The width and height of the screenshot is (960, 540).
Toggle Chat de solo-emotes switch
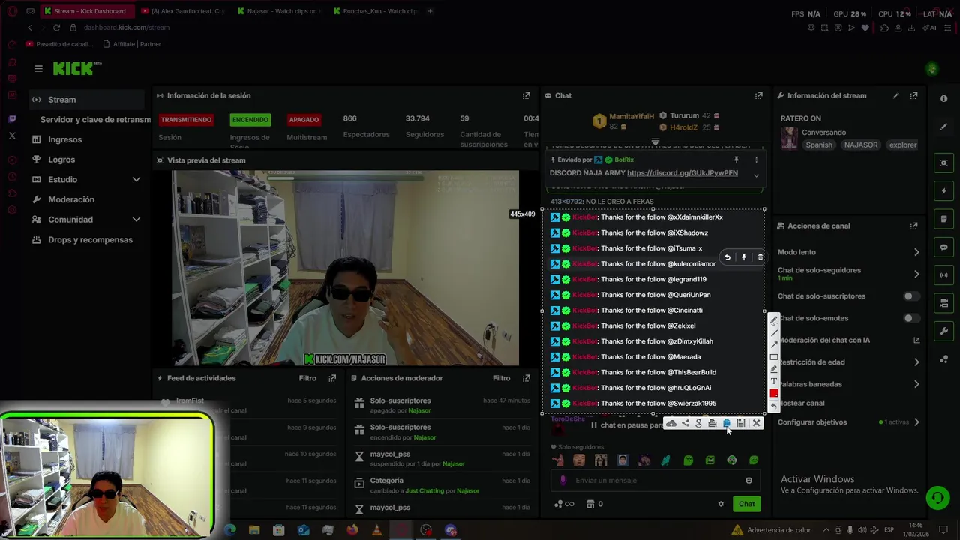click(911, 318)
